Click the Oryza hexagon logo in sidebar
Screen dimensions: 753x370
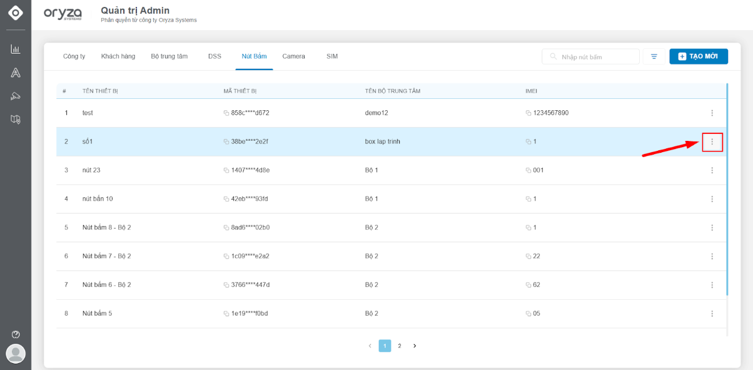(x=16, y=12)
